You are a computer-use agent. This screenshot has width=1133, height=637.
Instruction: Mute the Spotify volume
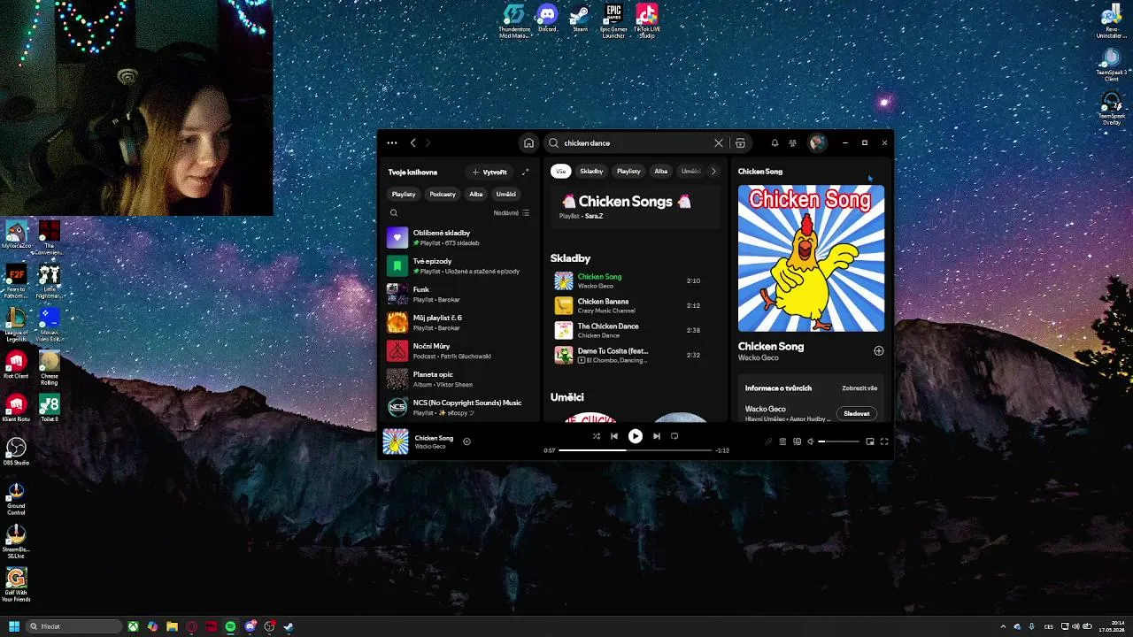(810, 441)
